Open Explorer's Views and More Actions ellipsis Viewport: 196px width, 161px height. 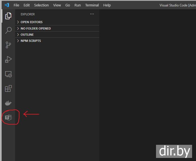(92, 14)
